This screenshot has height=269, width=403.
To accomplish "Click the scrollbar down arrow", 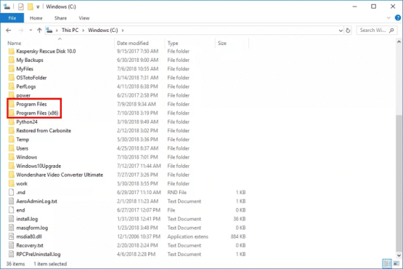I will coord(399,255).
